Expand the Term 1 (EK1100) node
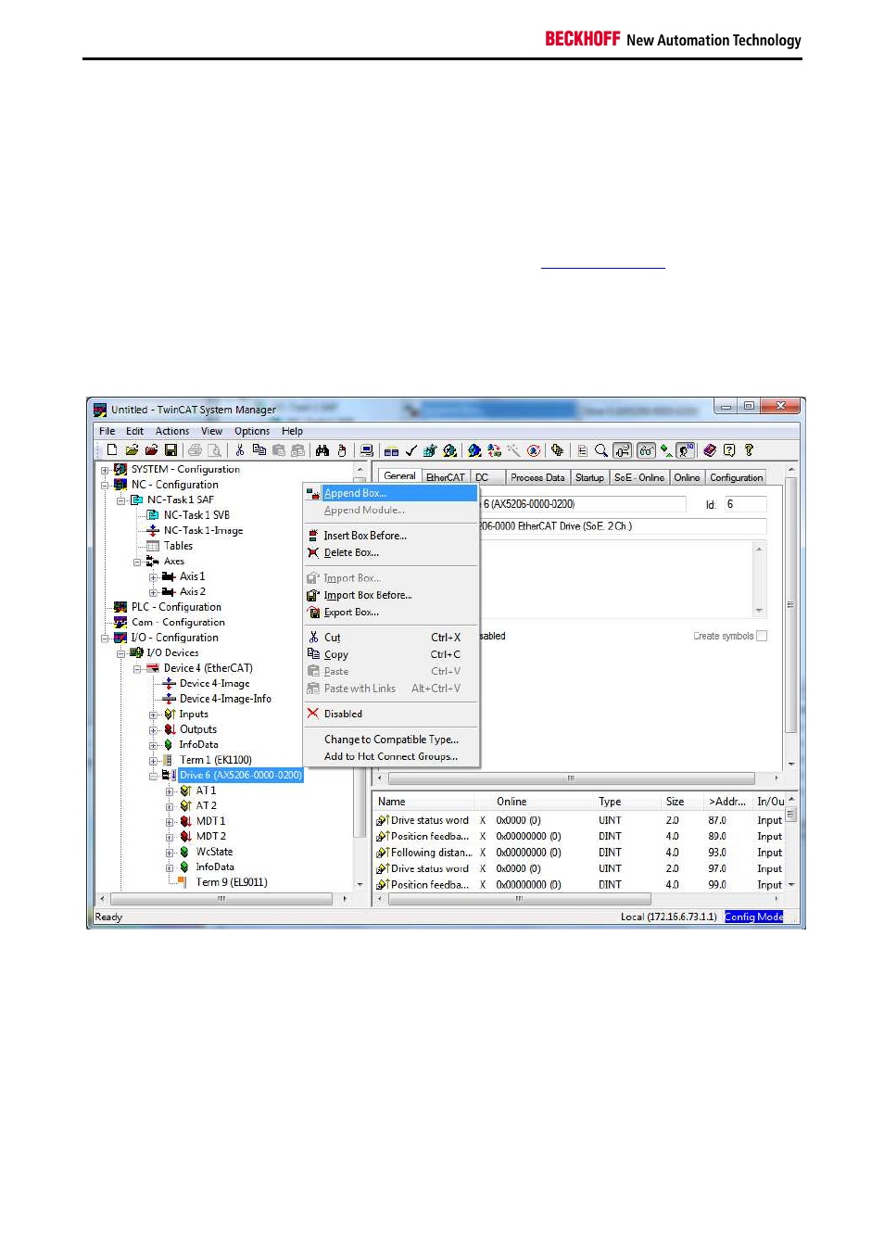The image size is (884, 1252). pos(153,761)
